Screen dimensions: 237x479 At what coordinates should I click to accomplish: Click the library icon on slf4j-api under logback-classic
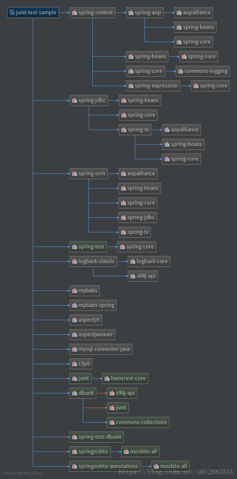tap(132, 276)
